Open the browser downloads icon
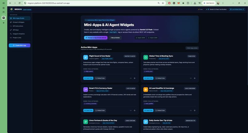This screenshot has width=248, height=133. point(195,3)
